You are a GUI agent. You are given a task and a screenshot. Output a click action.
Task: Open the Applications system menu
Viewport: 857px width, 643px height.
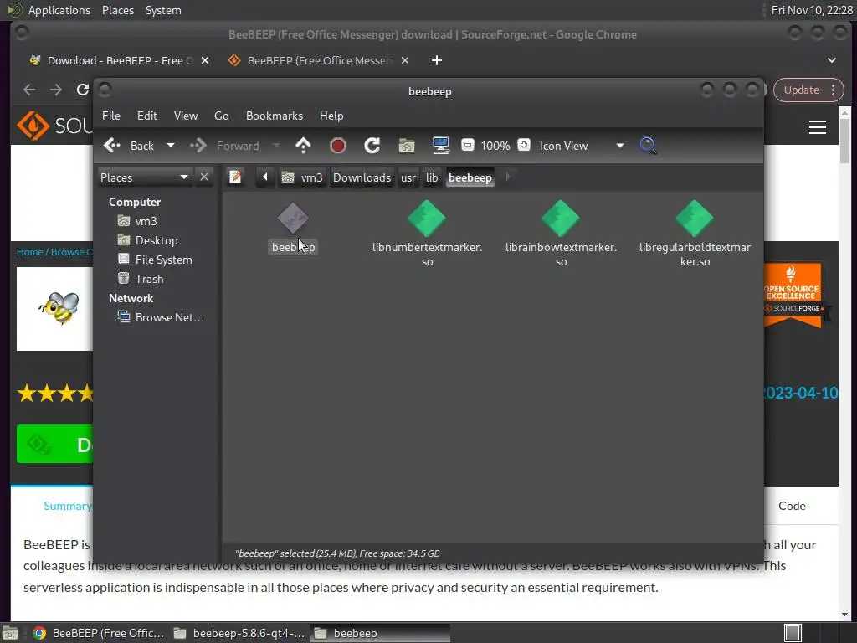click(59, 10)
